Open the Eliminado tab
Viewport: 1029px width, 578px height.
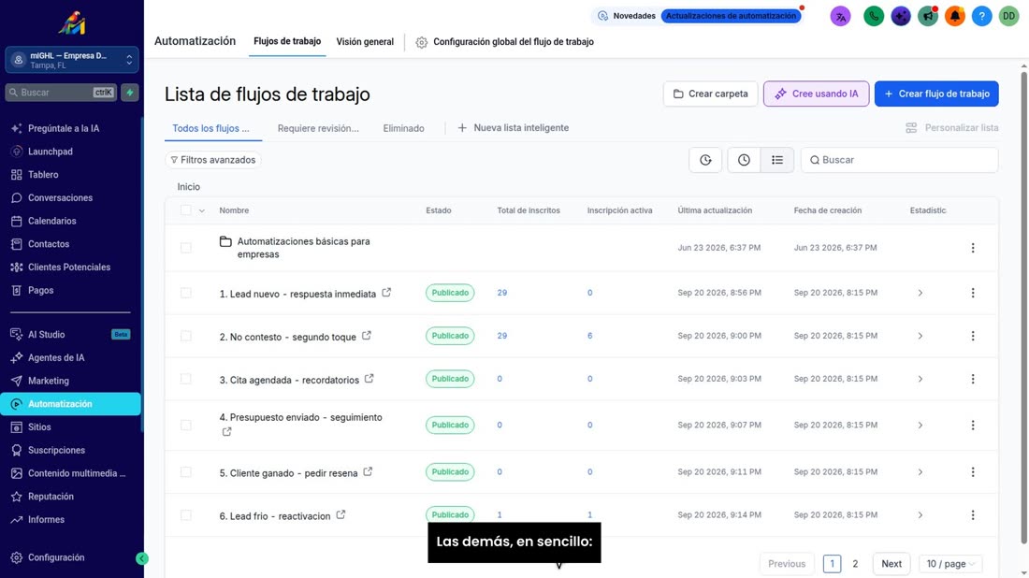click(403, 128)
